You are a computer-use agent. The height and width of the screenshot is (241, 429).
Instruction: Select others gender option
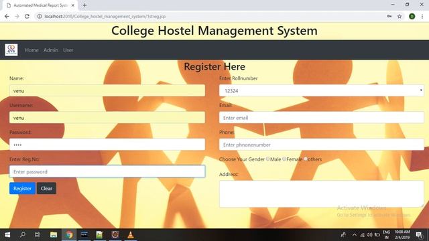pyautogui.click(x=306, y=159)
